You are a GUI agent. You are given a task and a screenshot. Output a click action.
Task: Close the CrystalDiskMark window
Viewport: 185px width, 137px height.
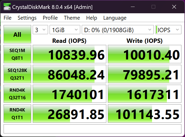point(174,7)
